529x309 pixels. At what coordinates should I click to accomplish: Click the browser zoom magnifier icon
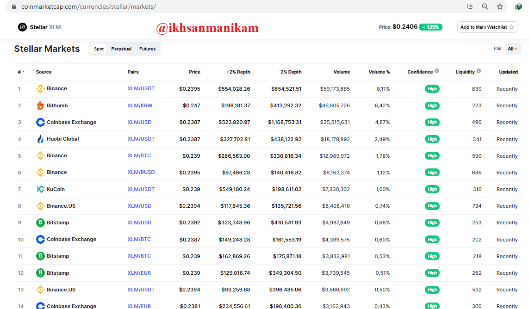[x=485, y=6]
